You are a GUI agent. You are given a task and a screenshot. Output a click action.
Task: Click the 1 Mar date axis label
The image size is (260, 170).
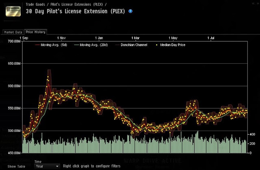(x=135, y=38)
